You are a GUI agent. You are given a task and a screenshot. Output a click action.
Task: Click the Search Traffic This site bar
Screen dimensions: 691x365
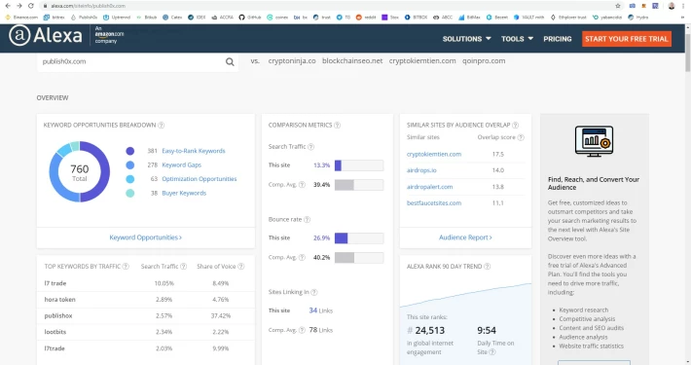(x=359, y=165)
